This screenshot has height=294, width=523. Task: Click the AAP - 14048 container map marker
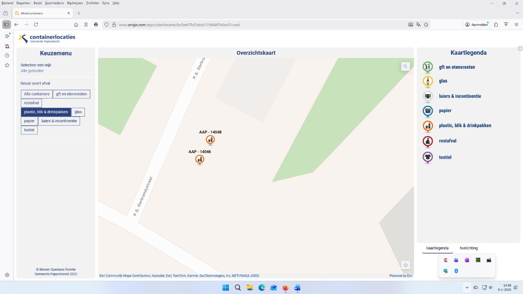click(210, 140)
